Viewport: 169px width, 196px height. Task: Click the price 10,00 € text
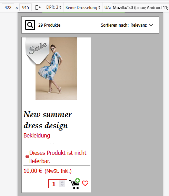click(33, 171)
